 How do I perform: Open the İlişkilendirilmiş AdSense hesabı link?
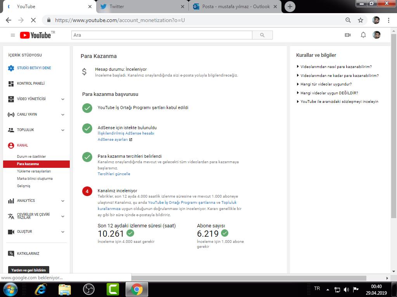[126, 133]
